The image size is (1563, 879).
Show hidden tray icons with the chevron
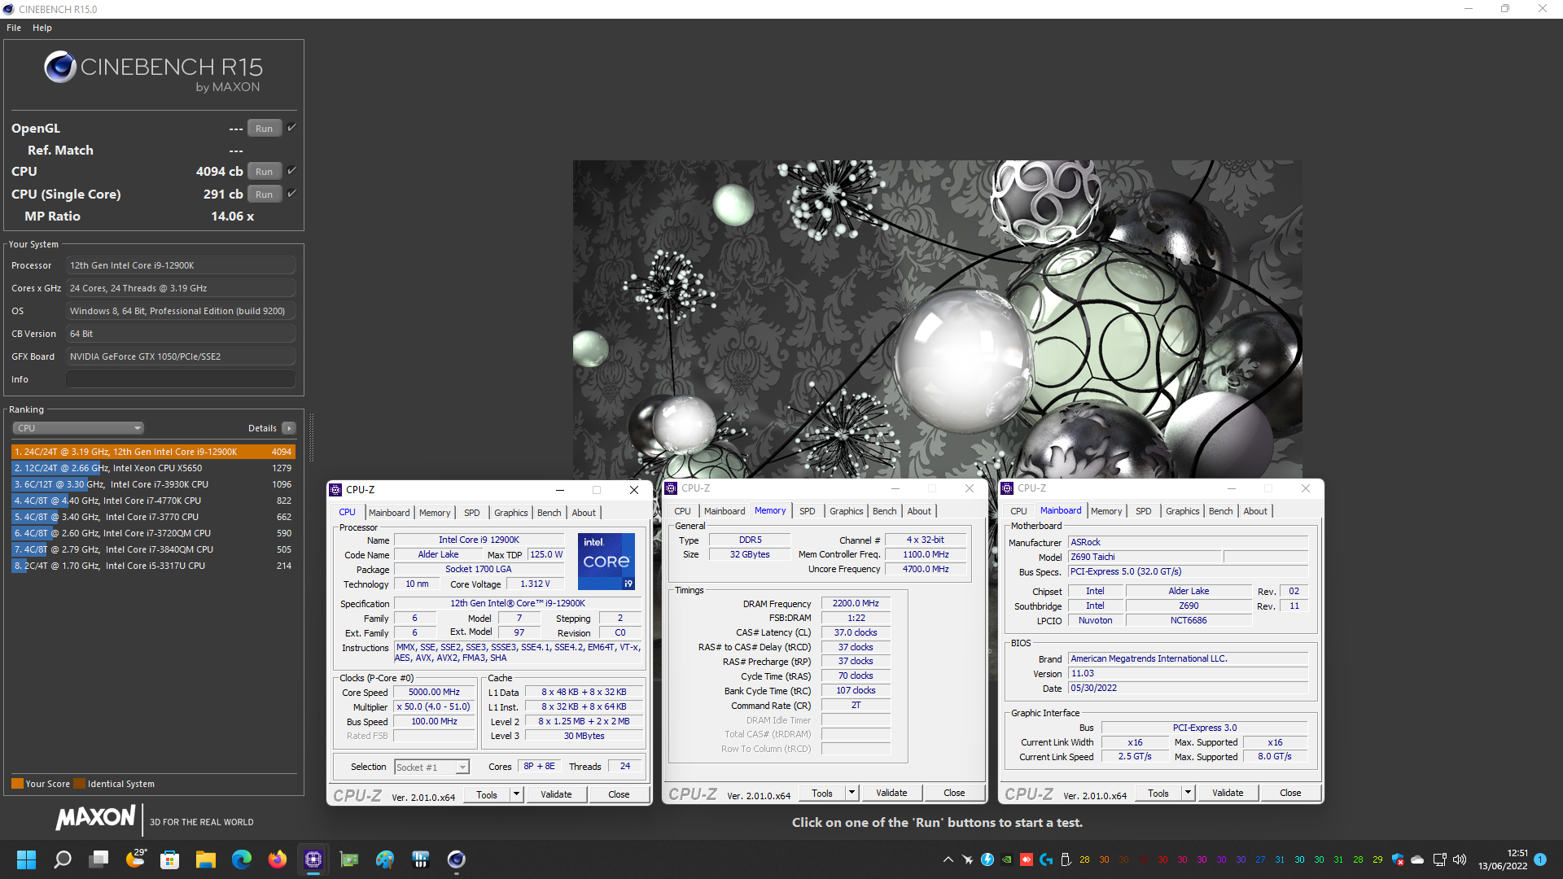click(x=948, y=859)
